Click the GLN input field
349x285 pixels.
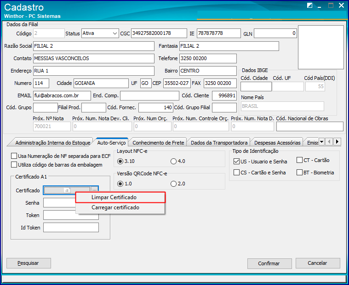[x=275, y=34]
